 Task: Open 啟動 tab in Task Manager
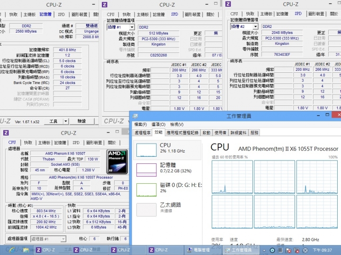click(206, 133)
